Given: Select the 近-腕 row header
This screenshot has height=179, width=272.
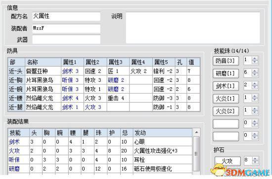Looking at the screenshot, I should pyautogui.click(x=16, y=89).
